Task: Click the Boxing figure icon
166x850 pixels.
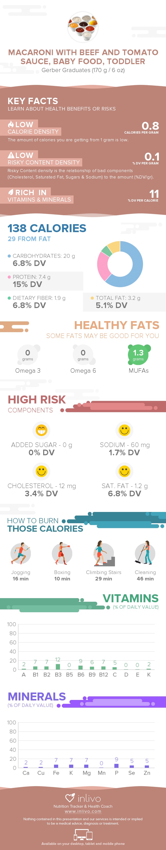Action: (x=62, y=553)
